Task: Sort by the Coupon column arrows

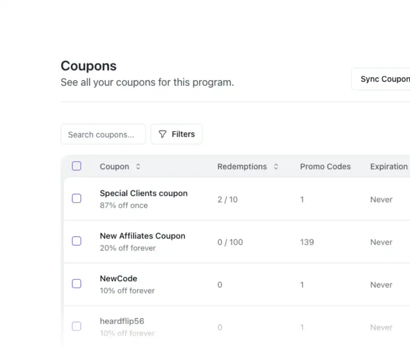Action: pyautogui.click(x=138, y=167)
